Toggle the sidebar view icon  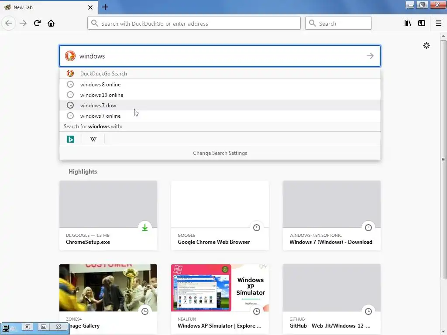coord(422,23)
